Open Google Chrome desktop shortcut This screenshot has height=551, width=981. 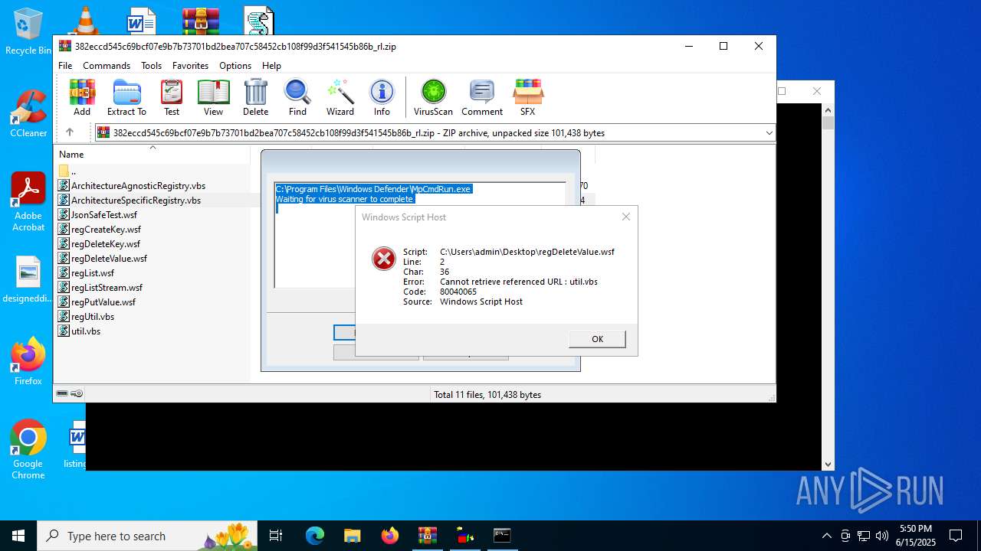point(28,450)
